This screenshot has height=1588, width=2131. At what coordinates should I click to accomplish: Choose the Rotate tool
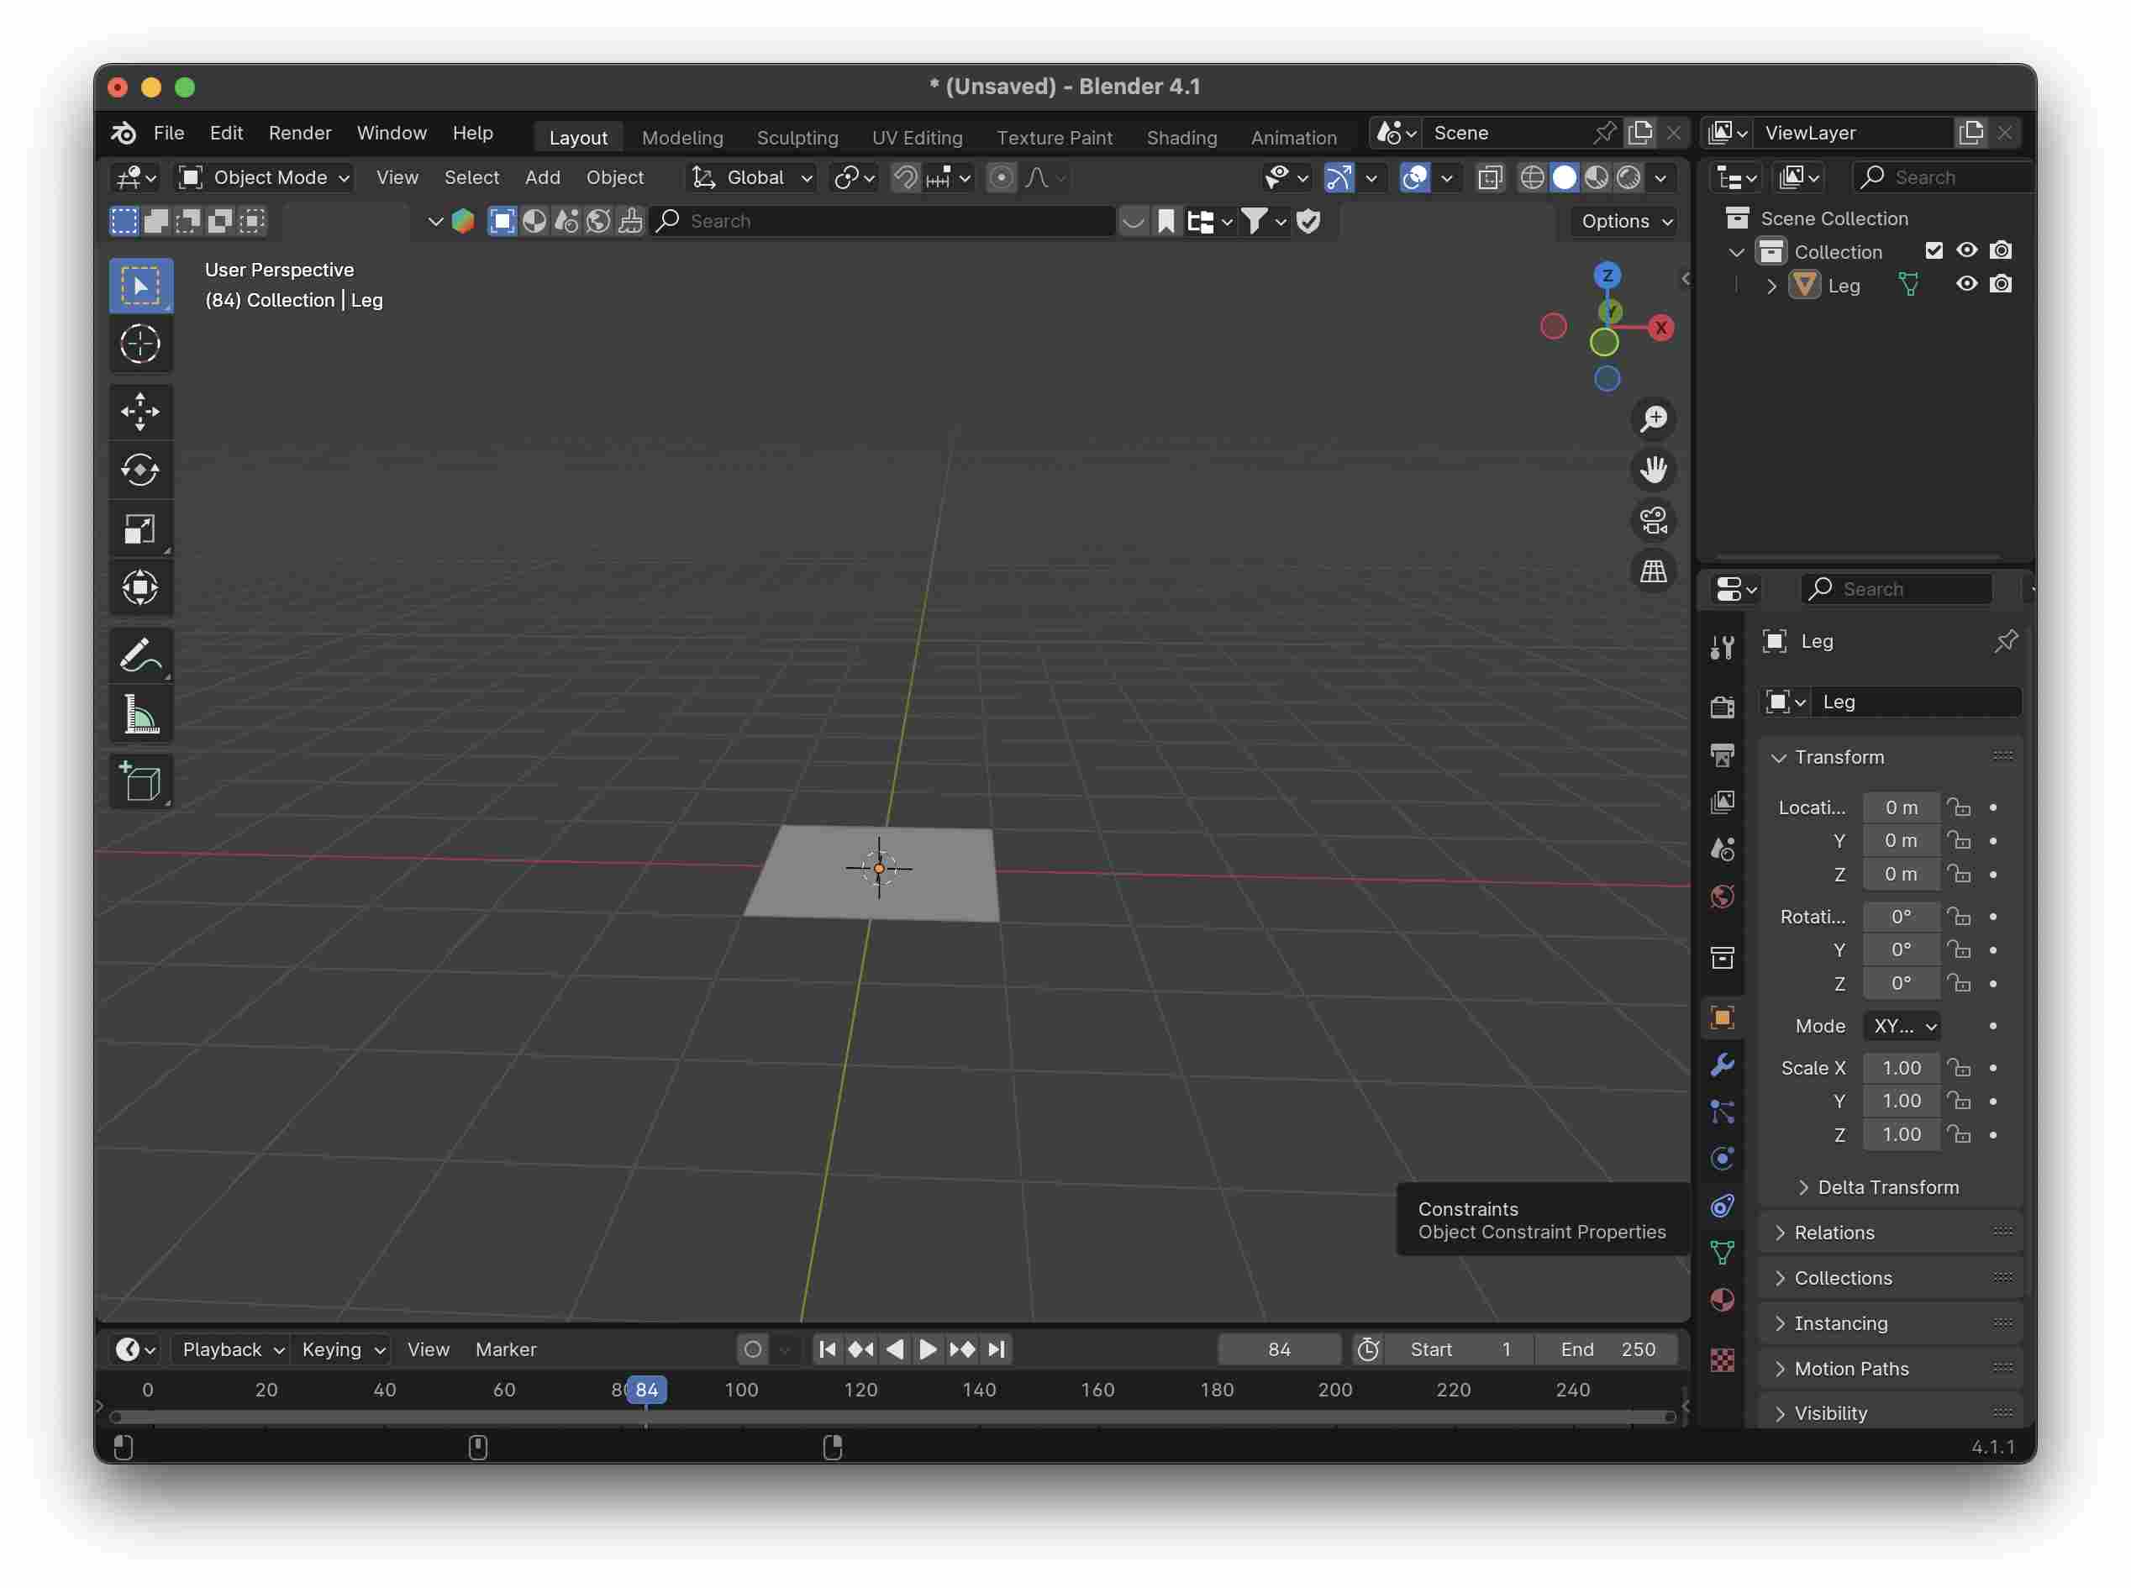coord(140,470)
